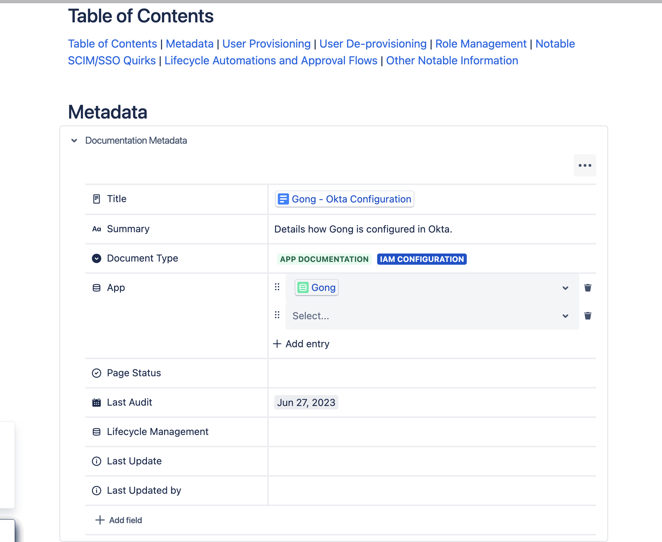Click the empty Page Status value cell
Viewport: 662px width, 542px height.
click(x=432, y=373)
